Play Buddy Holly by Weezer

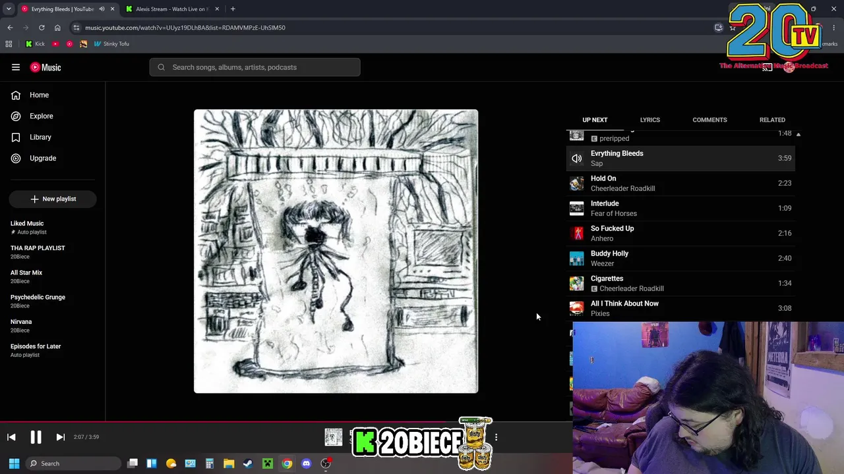click(681, 258)
